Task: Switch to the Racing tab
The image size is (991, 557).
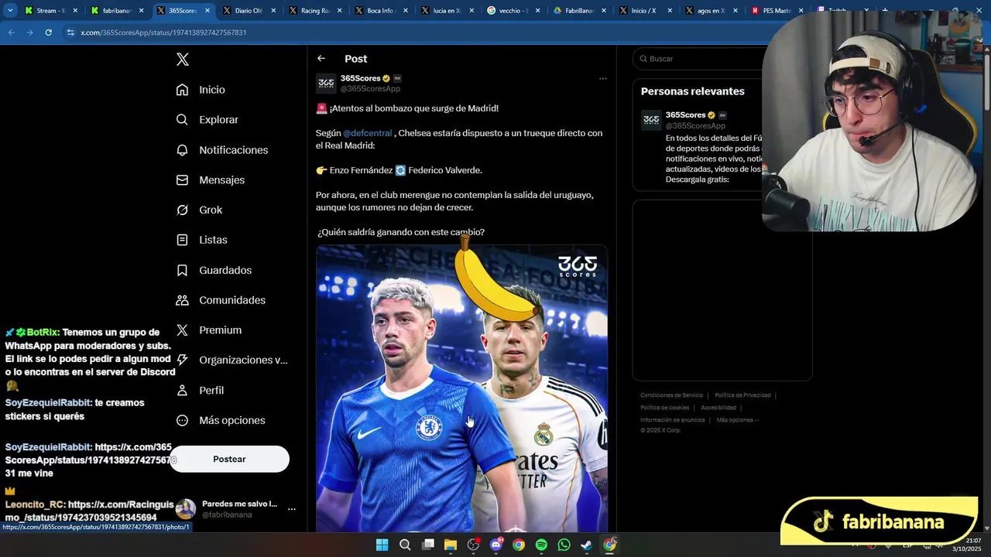Action: tap(315, 11)
